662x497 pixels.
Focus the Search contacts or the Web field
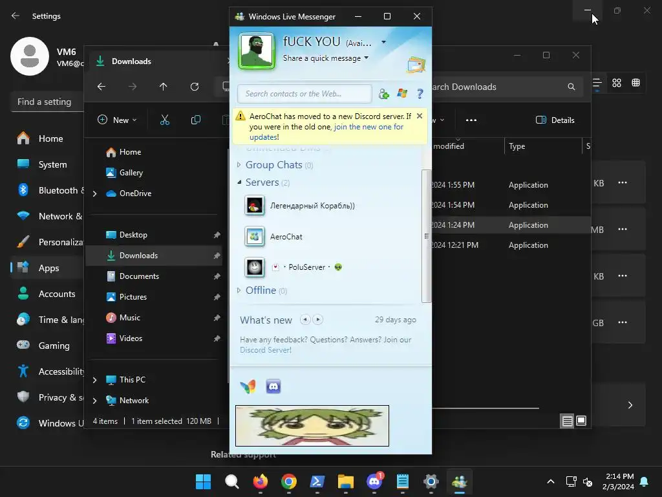click(304, 93)
